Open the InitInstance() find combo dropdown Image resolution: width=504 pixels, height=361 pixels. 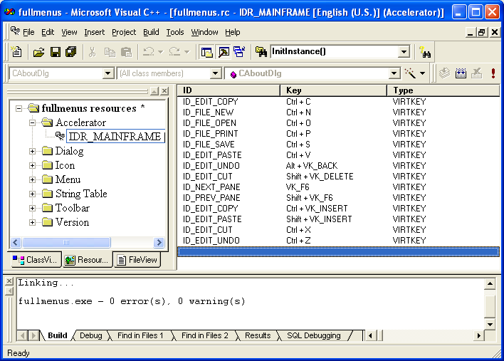click(x=404, y=51)
